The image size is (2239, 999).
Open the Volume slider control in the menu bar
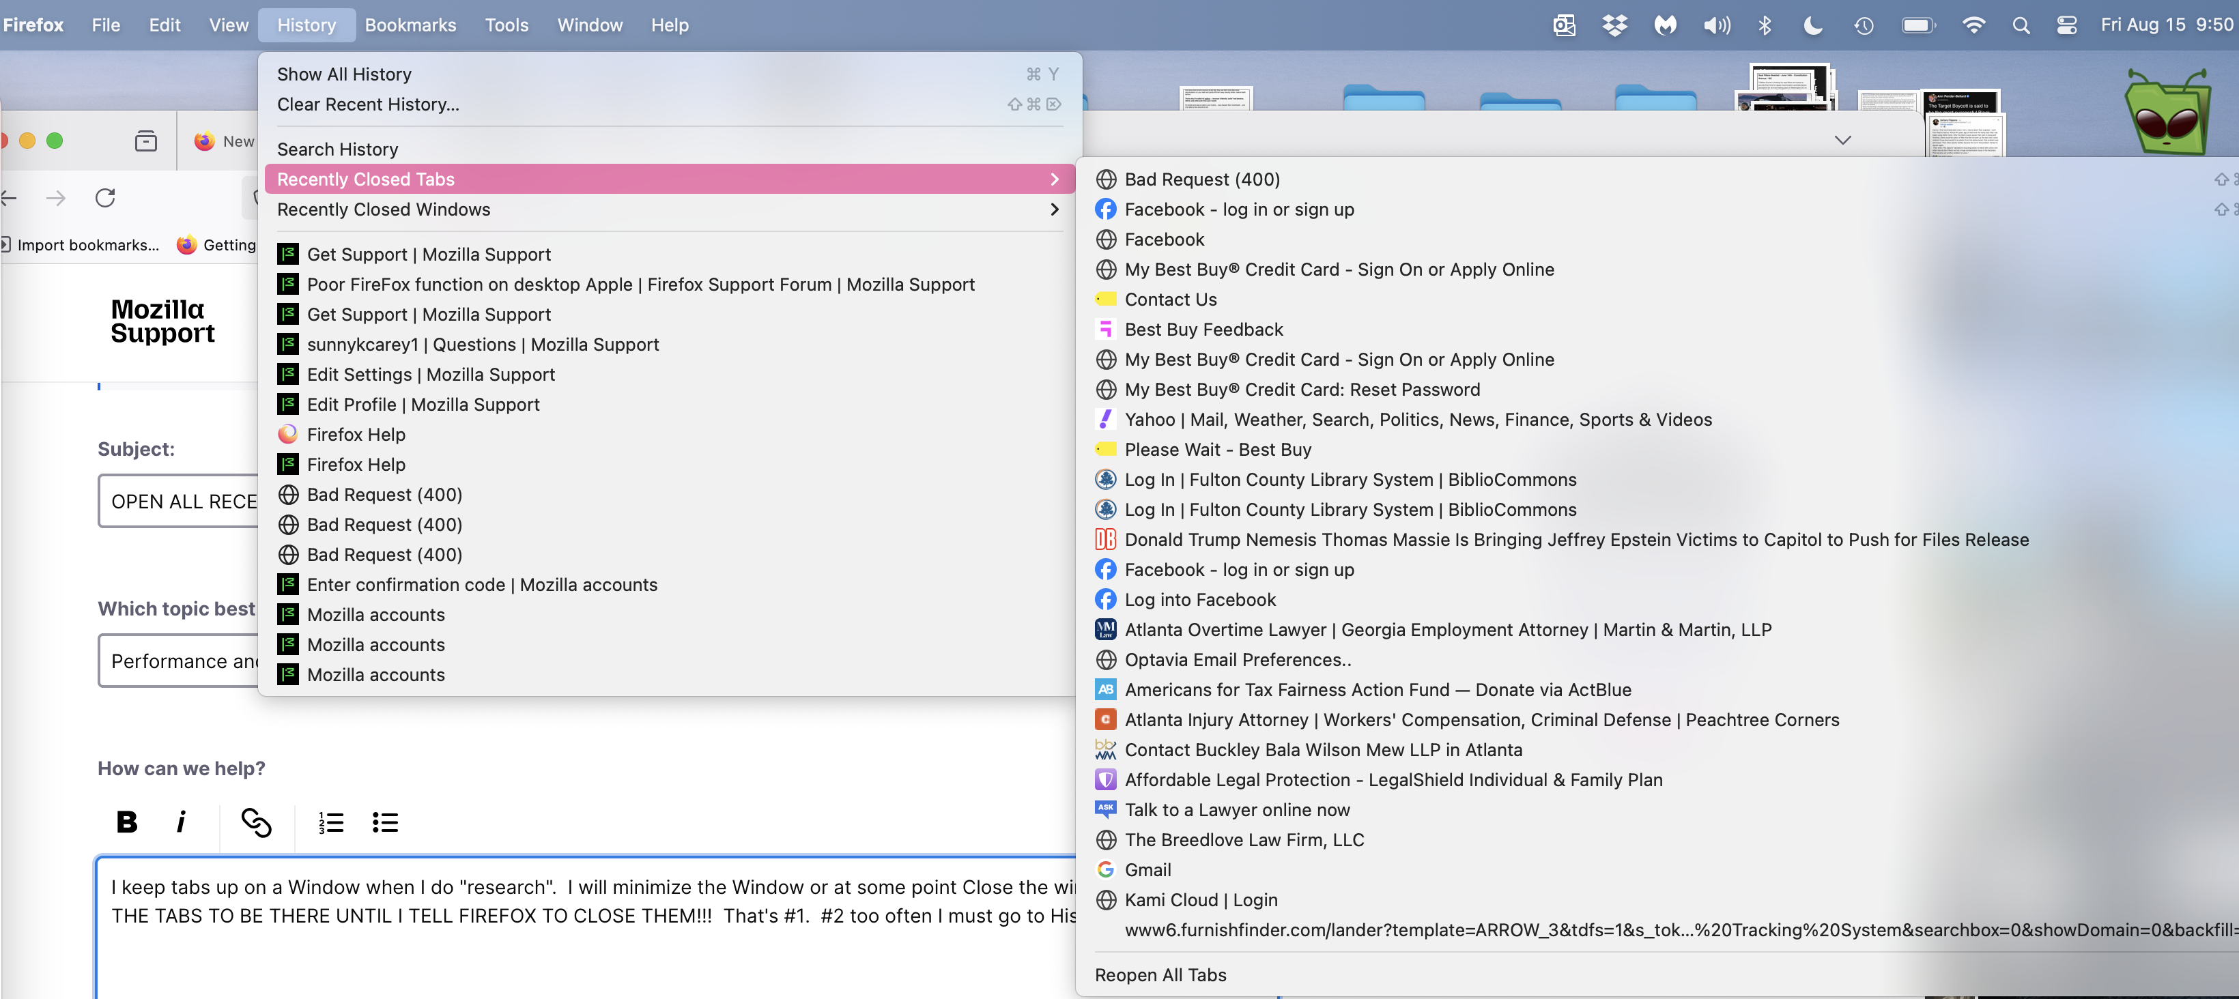point(1715,25)
